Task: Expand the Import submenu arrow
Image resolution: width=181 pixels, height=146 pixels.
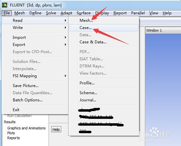Action: pyautogui.click(x=66, y=37)
